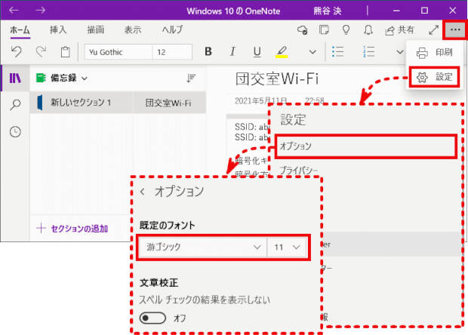Open the Help (ヘルプ) tab

[x=172, y=30]
